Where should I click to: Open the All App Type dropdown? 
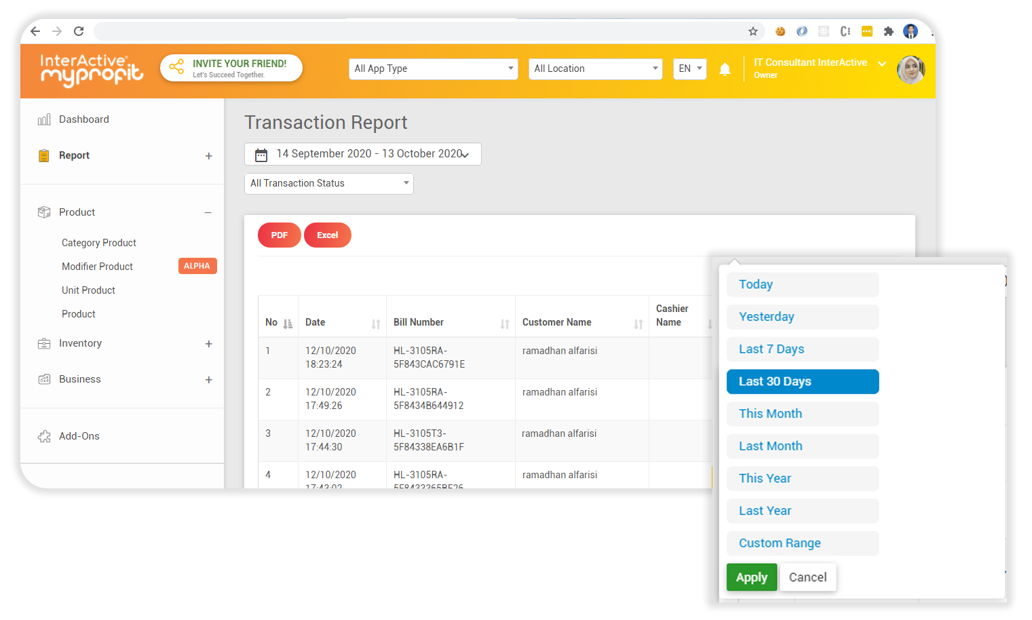coord(433,69)
